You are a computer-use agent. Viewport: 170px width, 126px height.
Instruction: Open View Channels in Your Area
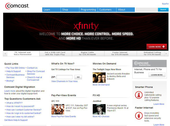click(x=64, y=81)
